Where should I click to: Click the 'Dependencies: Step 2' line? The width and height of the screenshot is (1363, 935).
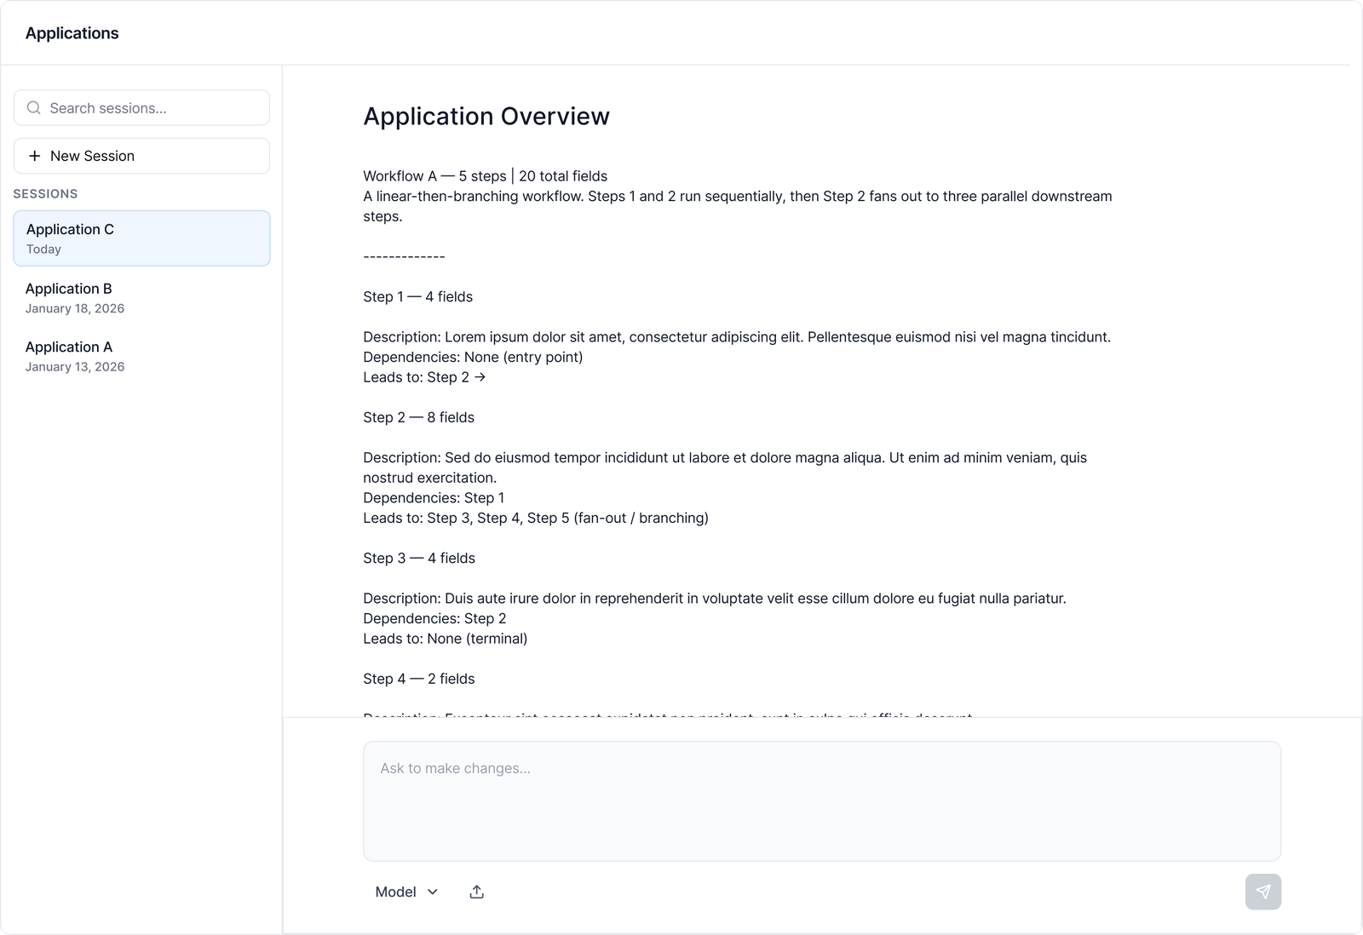(434, 619)
